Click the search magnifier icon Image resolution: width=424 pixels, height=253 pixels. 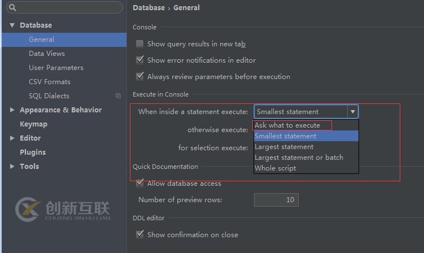click(x=12, y=8)
